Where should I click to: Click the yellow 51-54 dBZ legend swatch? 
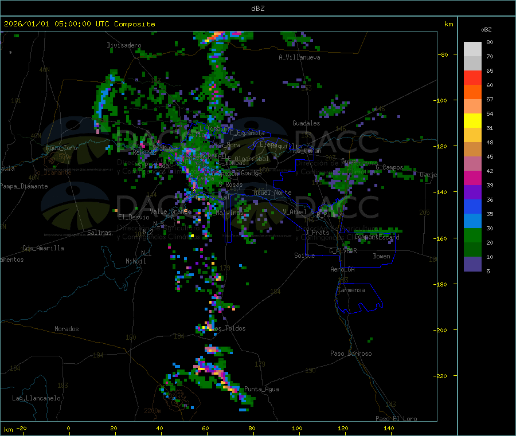pyautogui.click(x=472, y=121)
